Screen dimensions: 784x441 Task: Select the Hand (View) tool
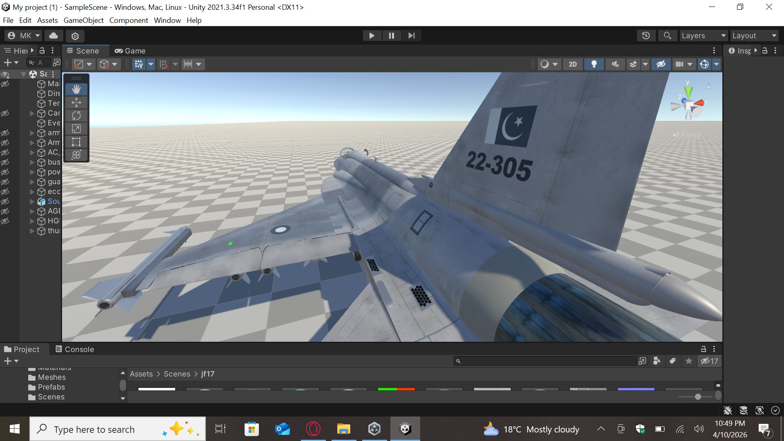click(76, 89)
